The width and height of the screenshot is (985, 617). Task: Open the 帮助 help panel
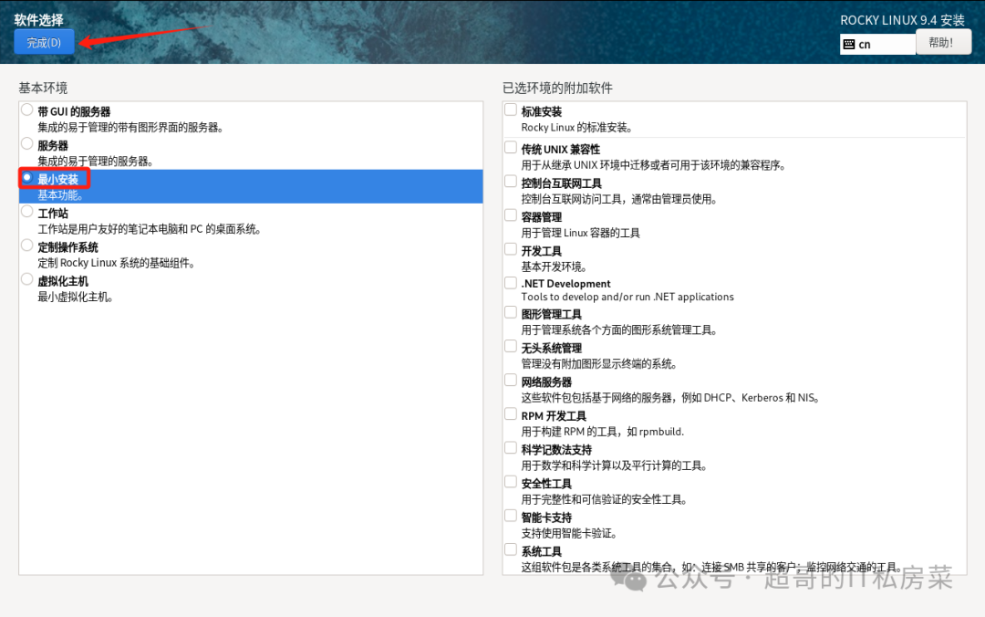[x=943, y=41]
